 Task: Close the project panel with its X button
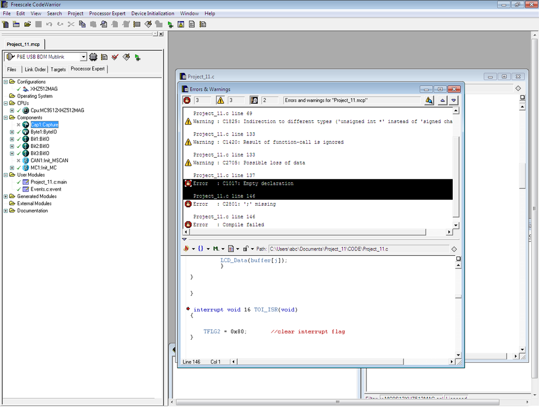coord(161,34)
